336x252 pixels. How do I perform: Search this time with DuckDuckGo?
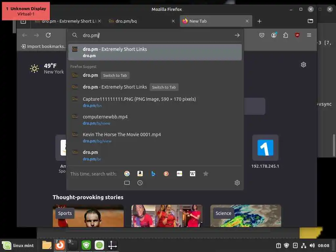[x=166, y=174]
